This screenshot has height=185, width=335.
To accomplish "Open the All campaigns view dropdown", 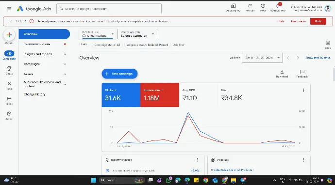I will 98,34.
